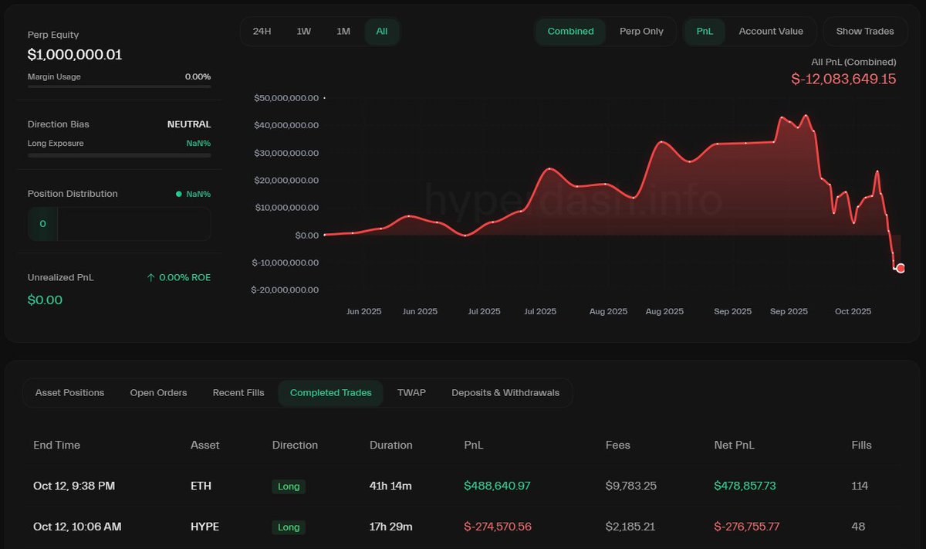Sort by Asset column header

click(x=204, y=446)
